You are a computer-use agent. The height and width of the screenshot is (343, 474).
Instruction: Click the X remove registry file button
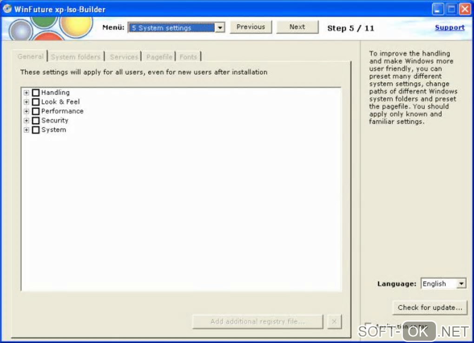click(x=334, y=321)
